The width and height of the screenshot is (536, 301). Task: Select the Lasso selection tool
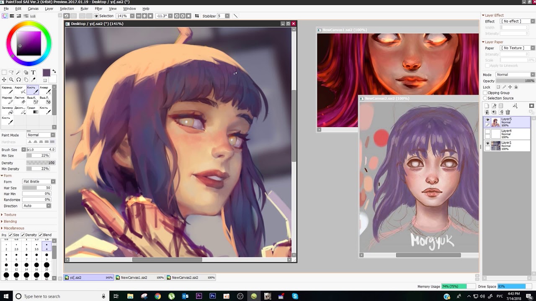pyautogui.click(x=11, y=73)
